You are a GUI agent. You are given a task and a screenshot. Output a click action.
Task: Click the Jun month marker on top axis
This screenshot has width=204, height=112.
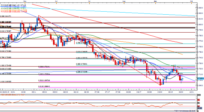coord(56,1)
